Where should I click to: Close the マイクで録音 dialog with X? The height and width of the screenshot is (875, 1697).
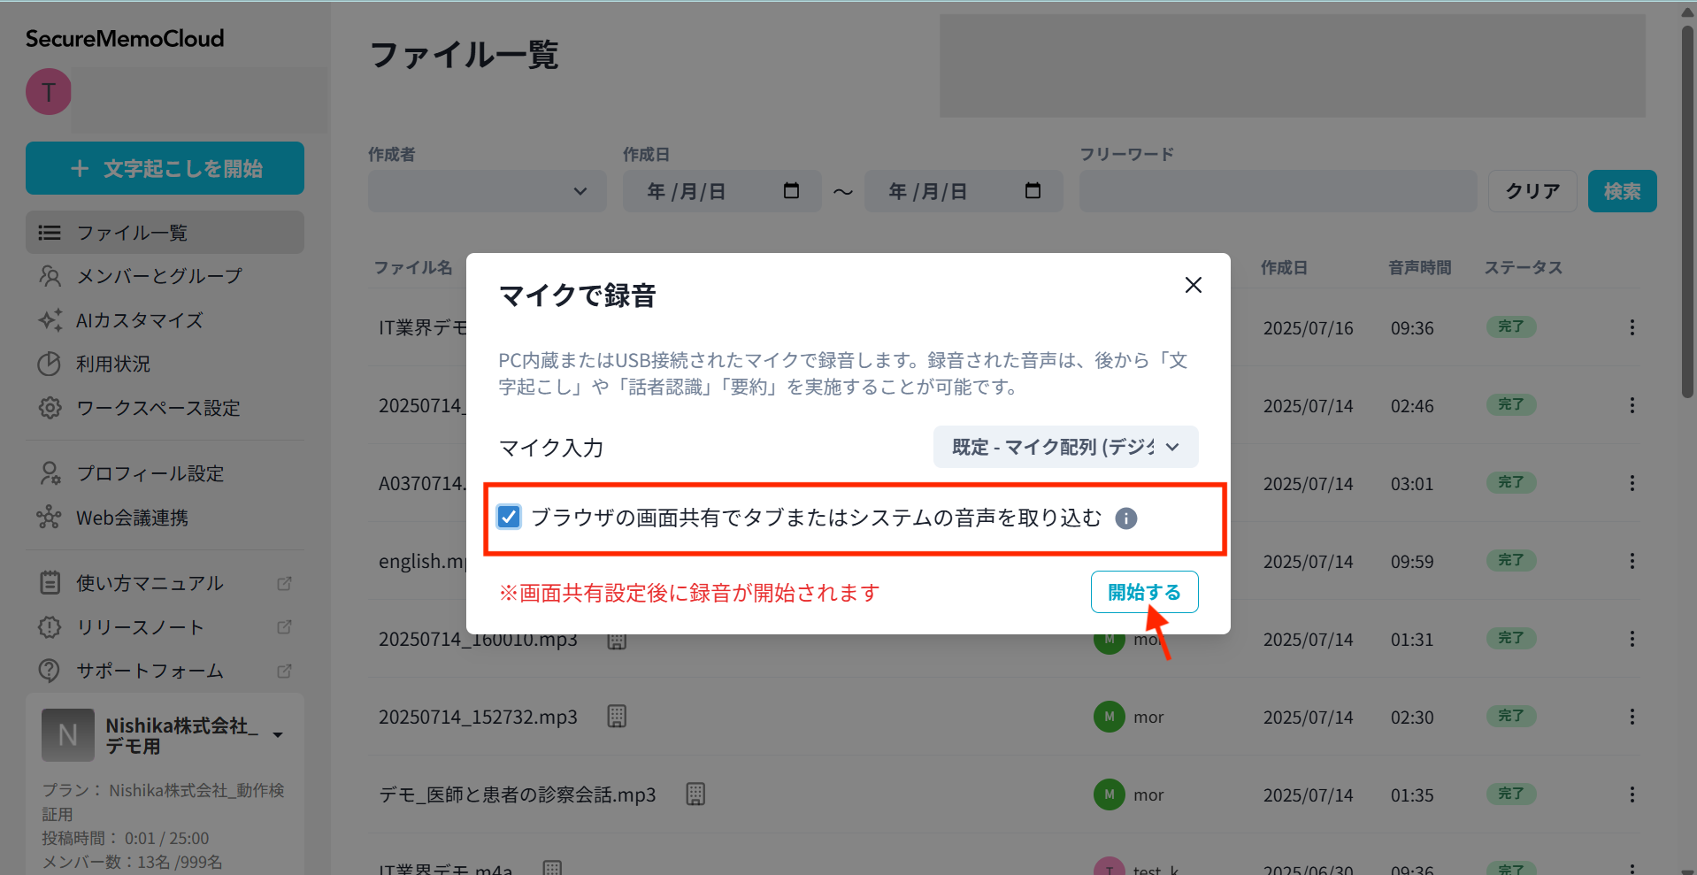click(x=1193, y=285)
